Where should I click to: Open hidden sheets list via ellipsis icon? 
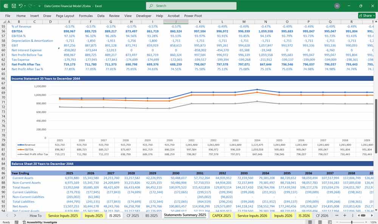click(x=337, y=215)
